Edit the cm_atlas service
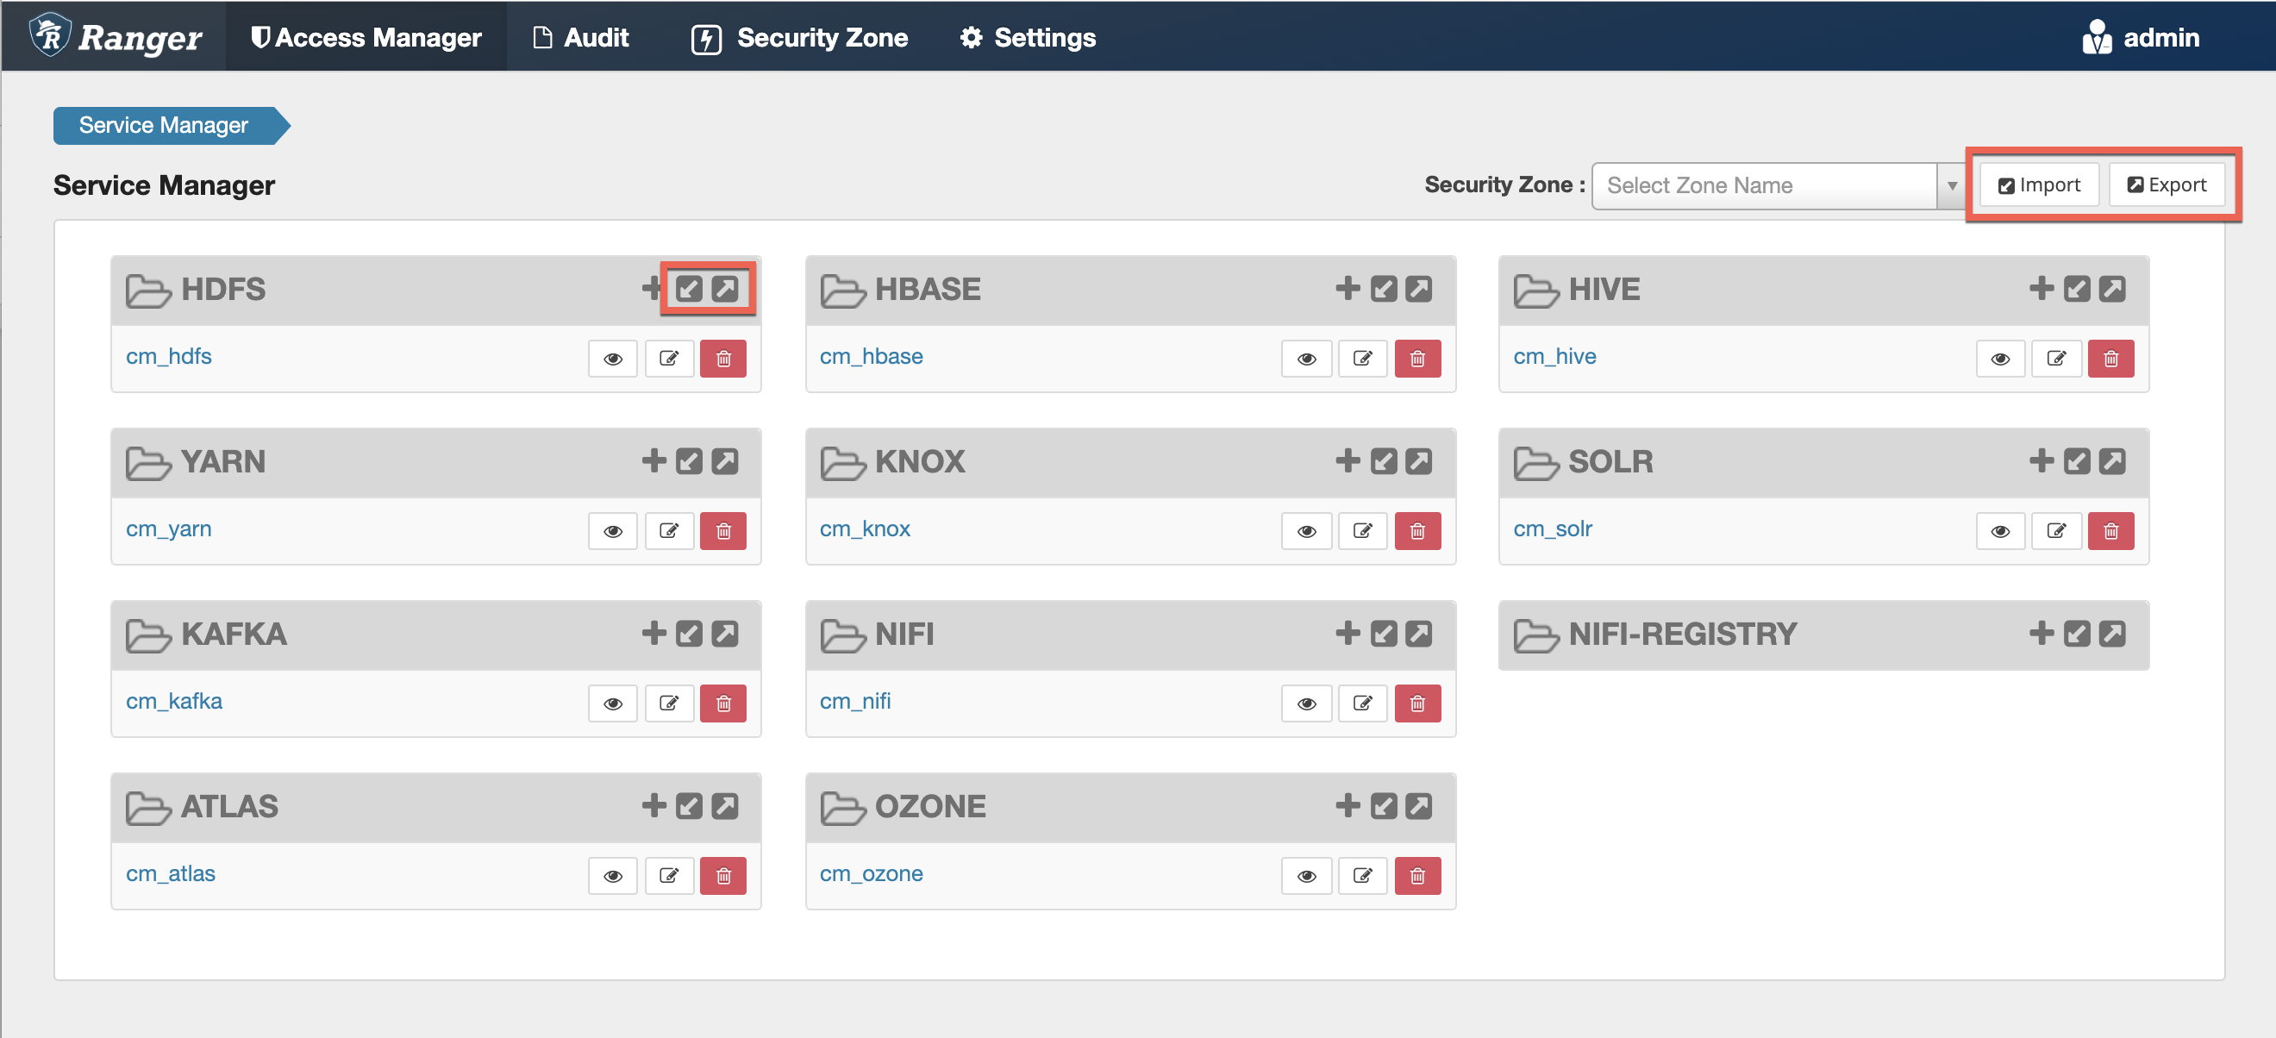Image resolution: width=2276 pixels, height=1038 pixels. (669, 875)
